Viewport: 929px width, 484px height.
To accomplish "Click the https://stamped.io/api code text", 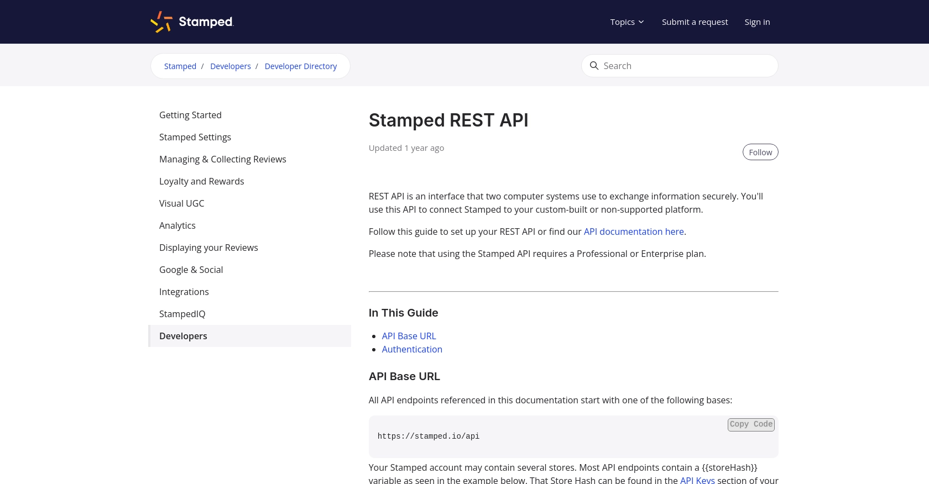I will tap(429, 436).
